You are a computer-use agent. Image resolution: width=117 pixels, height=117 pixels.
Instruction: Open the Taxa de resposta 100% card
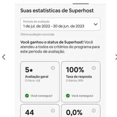[81, 82]
